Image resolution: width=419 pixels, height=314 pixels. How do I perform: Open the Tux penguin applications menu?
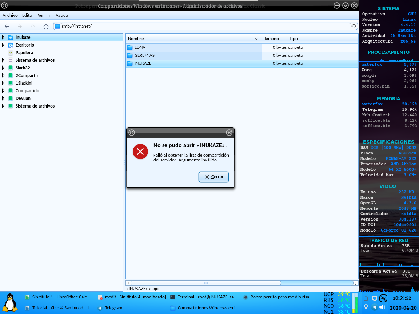tap(10, 303)
